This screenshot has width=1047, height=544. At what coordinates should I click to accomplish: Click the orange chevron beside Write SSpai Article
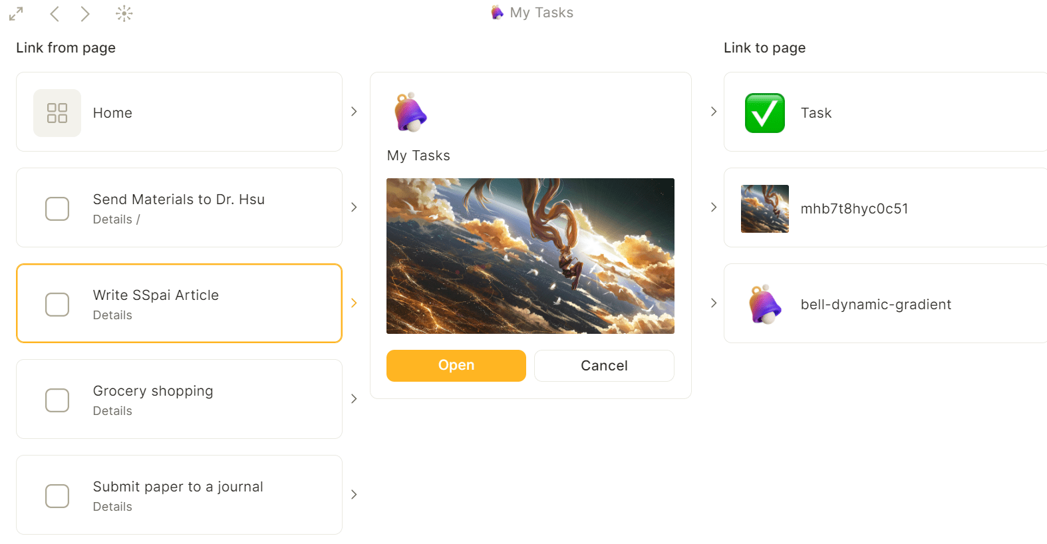click(x=354, y=303)
